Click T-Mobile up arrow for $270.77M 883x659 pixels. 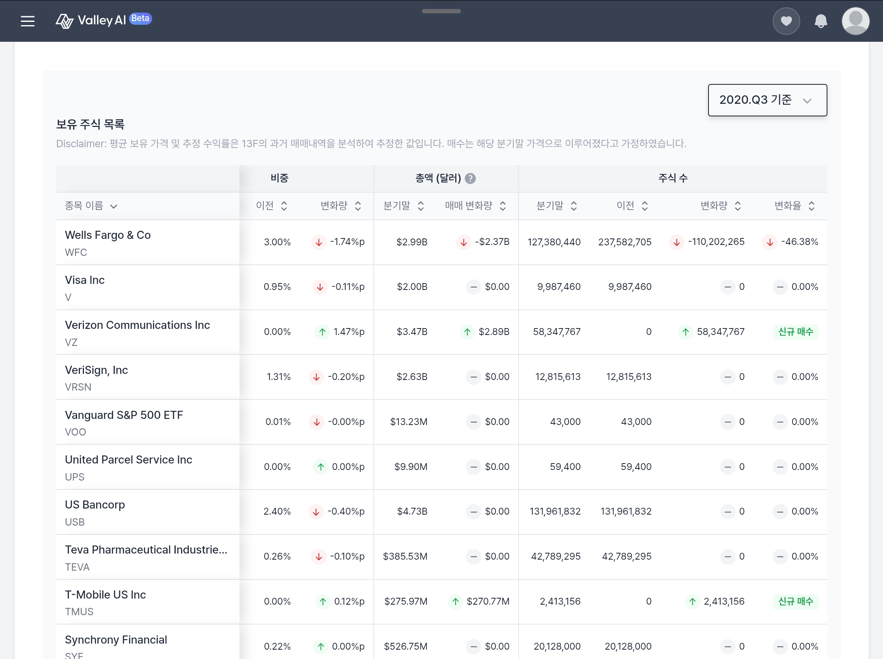click(x=456, y=602)
